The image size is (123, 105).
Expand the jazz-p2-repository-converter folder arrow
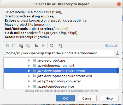(29, 81)
